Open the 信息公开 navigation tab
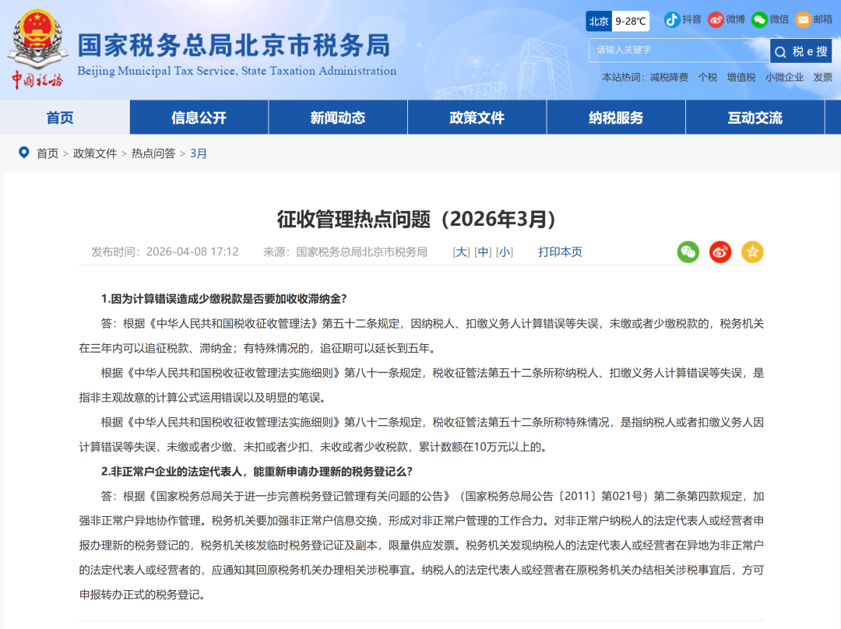 199,118
